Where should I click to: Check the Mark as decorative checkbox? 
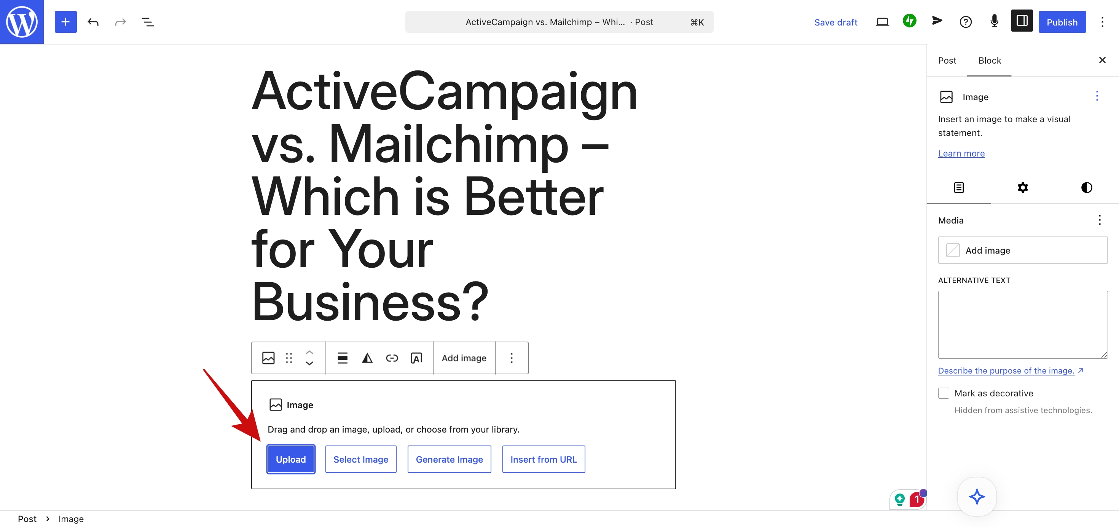[x=944, y=393]
